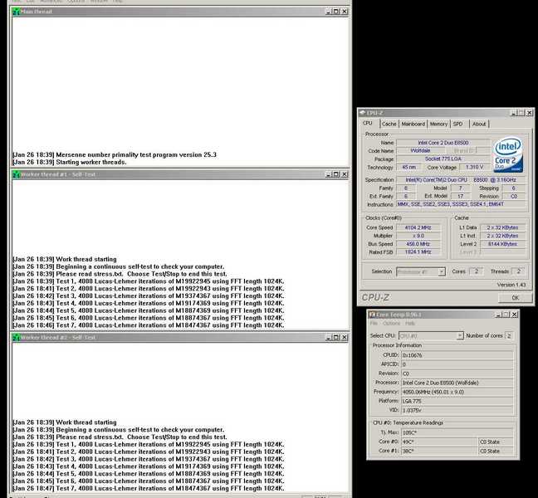Close the CPU-Z window
Image resolution: width=538 pixels, height=498 pixels.
tap(530, 113)
